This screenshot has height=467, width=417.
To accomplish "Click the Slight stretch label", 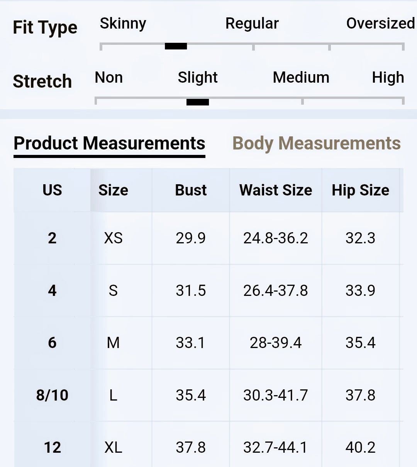I will click(x=198, y=78).
